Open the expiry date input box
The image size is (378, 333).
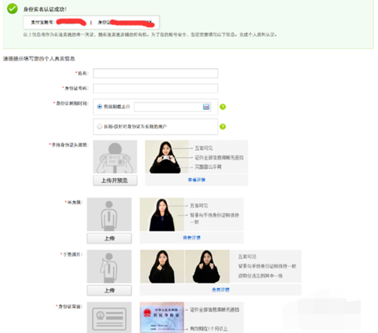click(173, 107)
